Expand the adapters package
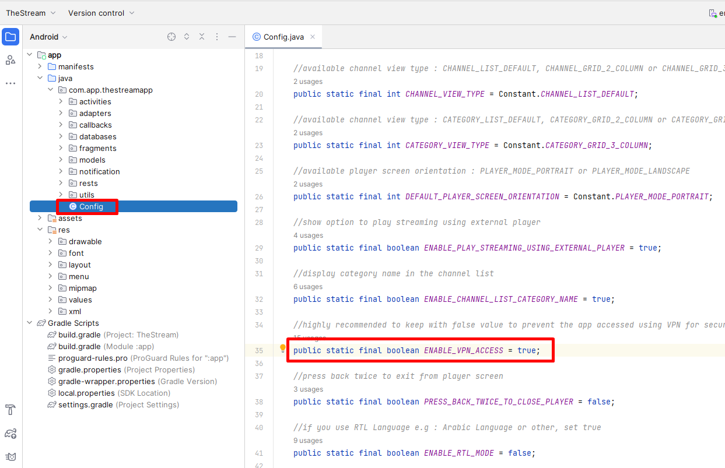Viewport: 725px width, 468px height. pyautogui.click(x=61, y=113)
